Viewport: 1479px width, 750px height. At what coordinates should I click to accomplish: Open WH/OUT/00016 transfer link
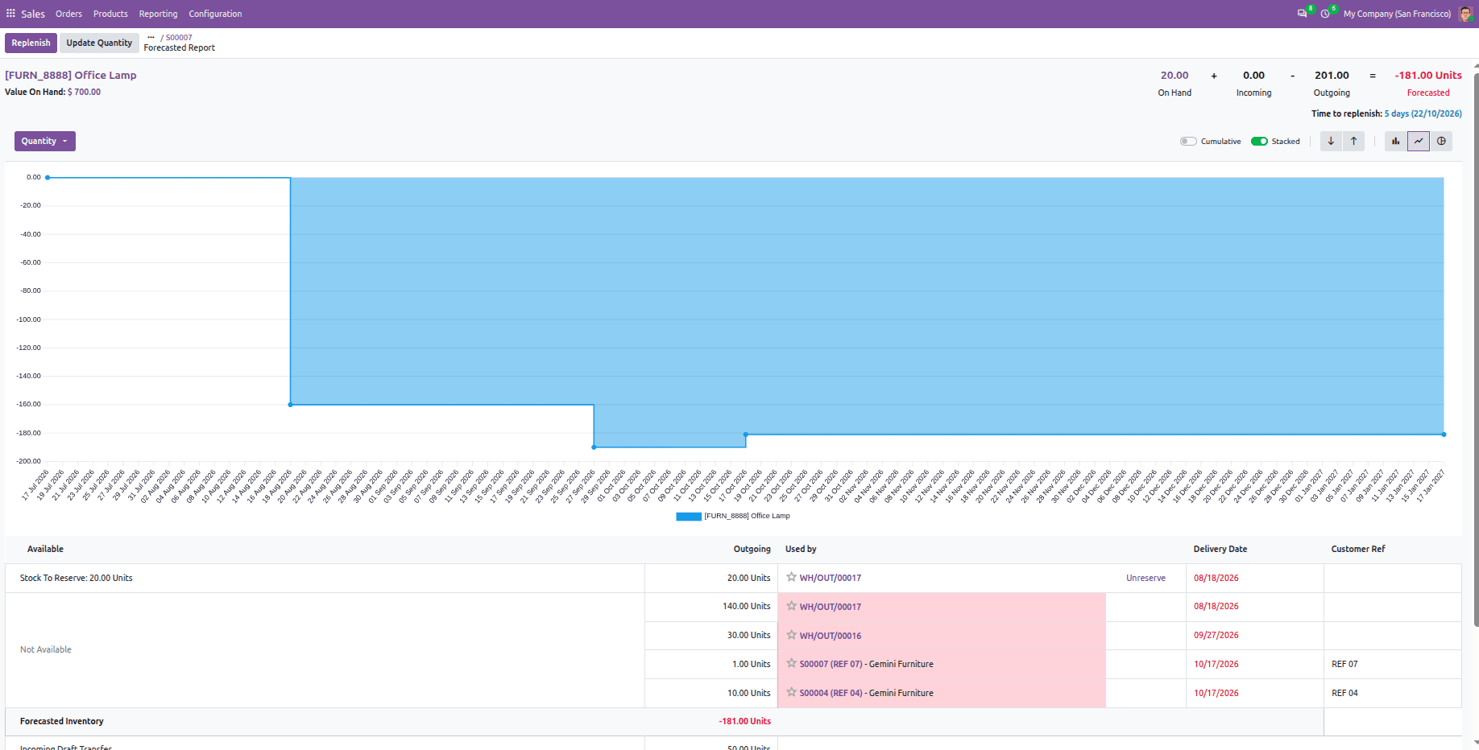pos(831,636)
